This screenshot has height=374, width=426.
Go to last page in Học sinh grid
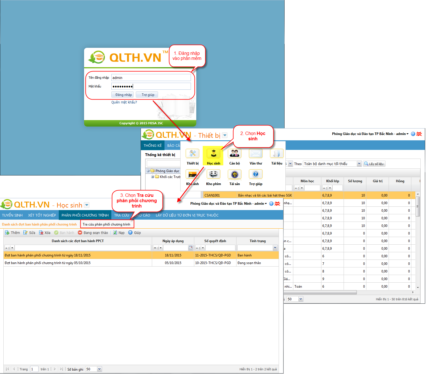coord(62,369)
